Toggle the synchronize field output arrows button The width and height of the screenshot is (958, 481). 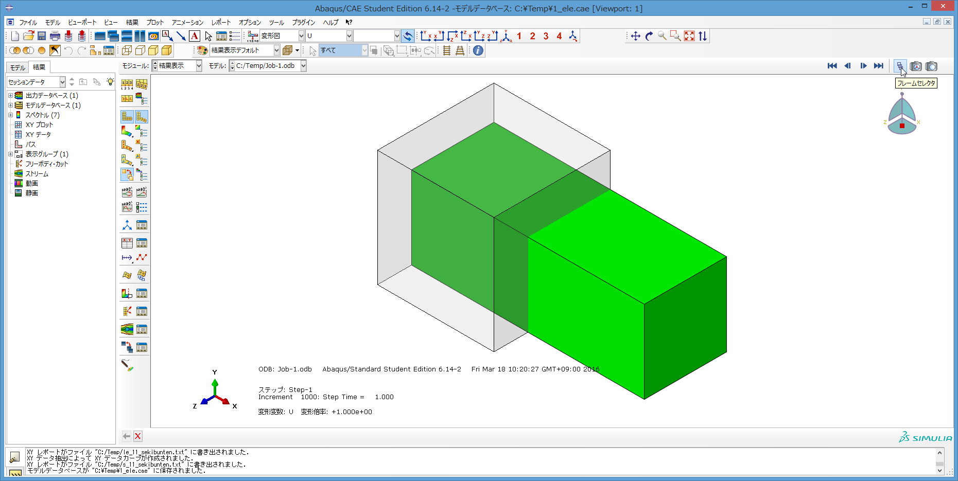click(408, 36)
